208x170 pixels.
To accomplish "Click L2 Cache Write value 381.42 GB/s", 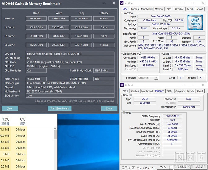I will click(58, 36).
